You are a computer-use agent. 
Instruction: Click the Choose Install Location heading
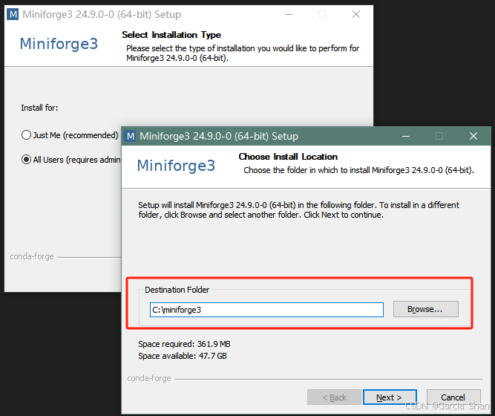click(x=288, y=157)
